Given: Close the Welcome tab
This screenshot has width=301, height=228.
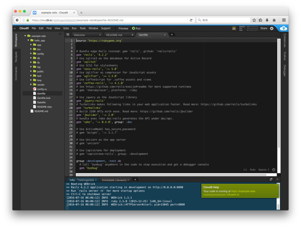Looking at the screenshot, I should [100, 35].
